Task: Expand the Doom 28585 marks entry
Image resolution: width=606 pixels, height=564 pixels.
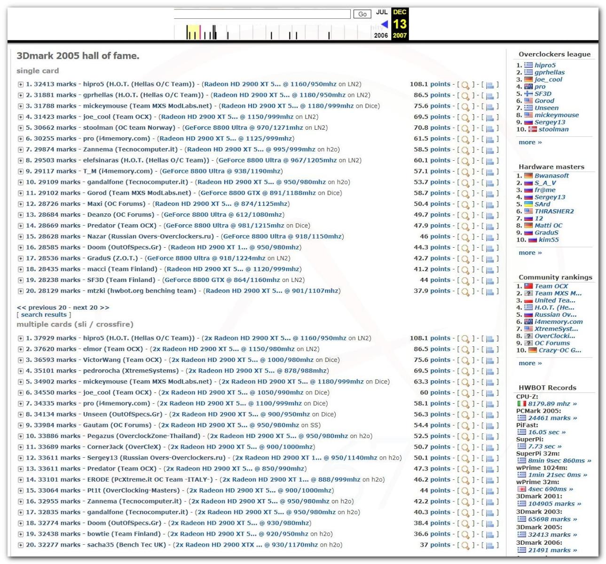Action: (x=21, y=248)
